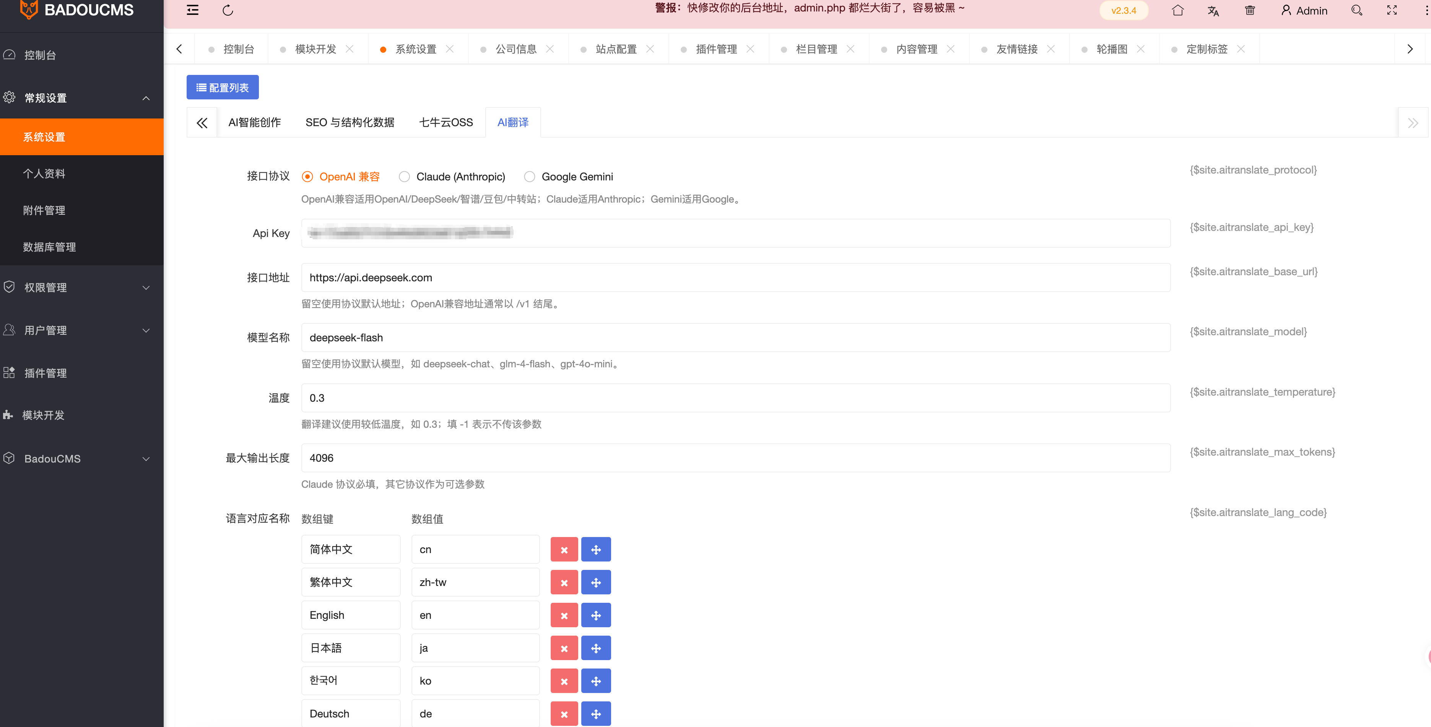Open the 站点配置 page tab
The width and height of the screenshot is (1431, 727).
[x=616, y=49]
